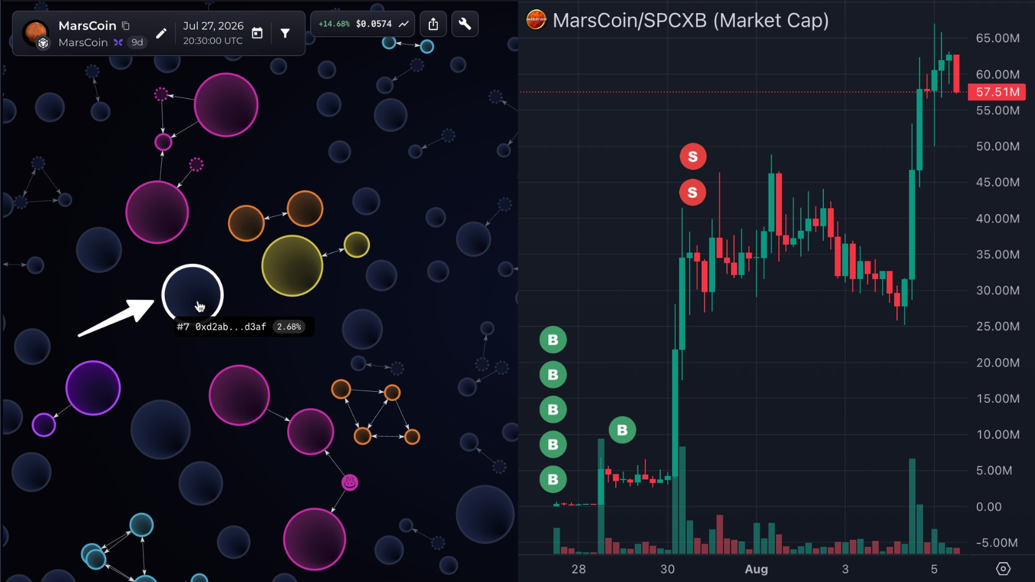Click the topmost red S sell marker
The image size is (1035, 582).
pyautogui.click(x=693, y=156)
